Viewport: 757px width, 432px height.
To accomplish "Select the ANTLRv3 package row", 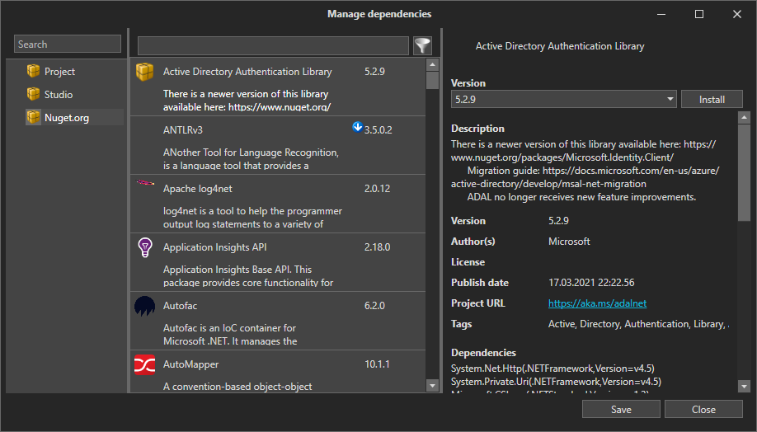I will click(x=278, y=145).
